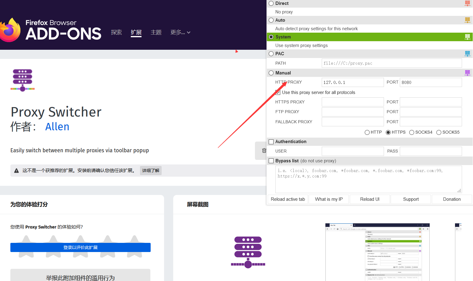Click the HTTP PROXY port field with 8080
The width and height of the screenshot is (473, 281).
click(x=431, y=82)
